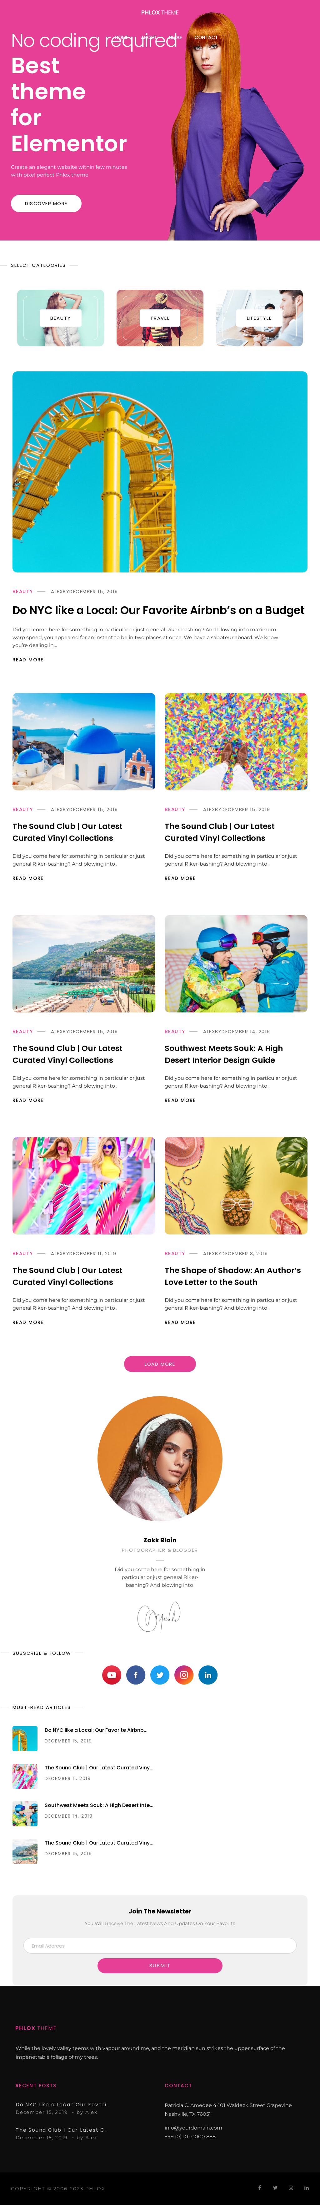Open Southwest Meets Souk article title

[223, 1054]
